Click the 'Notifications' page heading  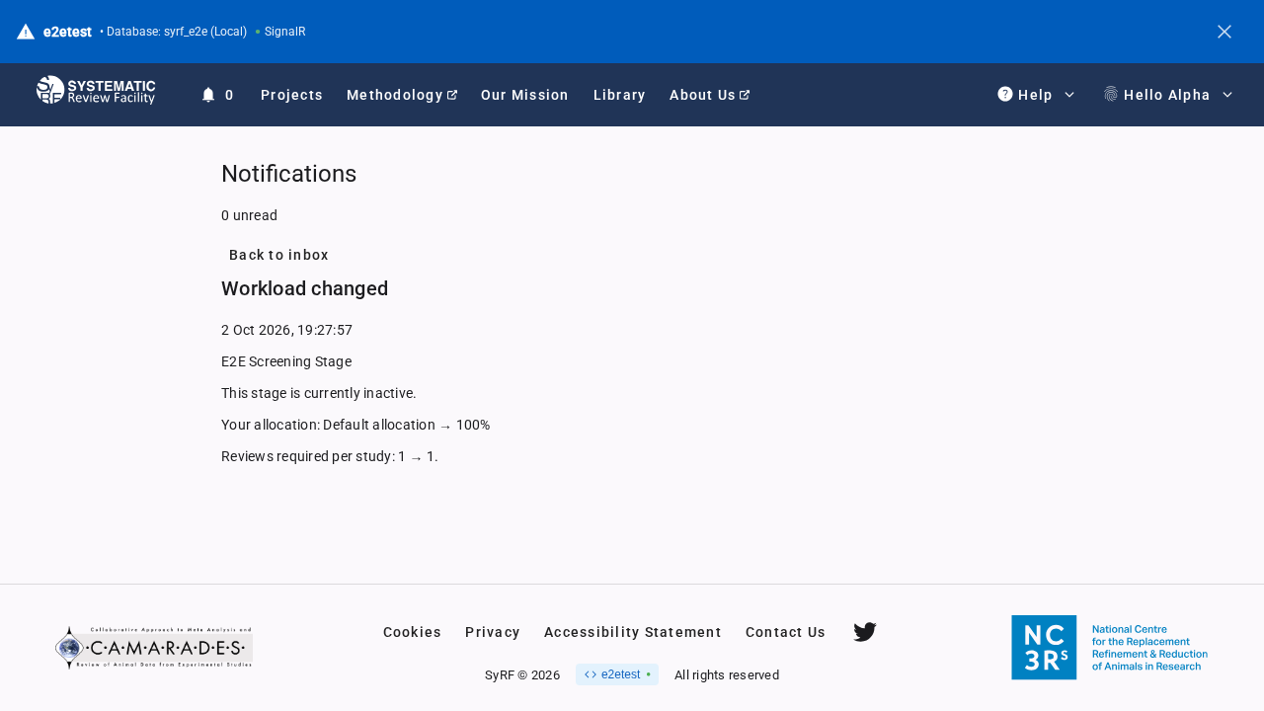[x=288, y=174]
